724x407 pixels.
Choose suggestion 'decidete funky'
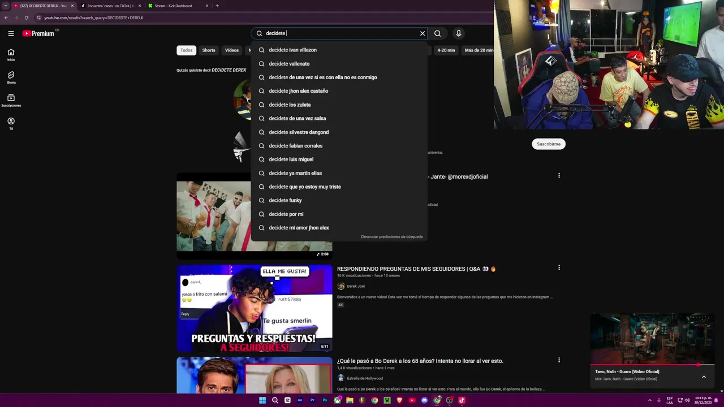(339, 200)
